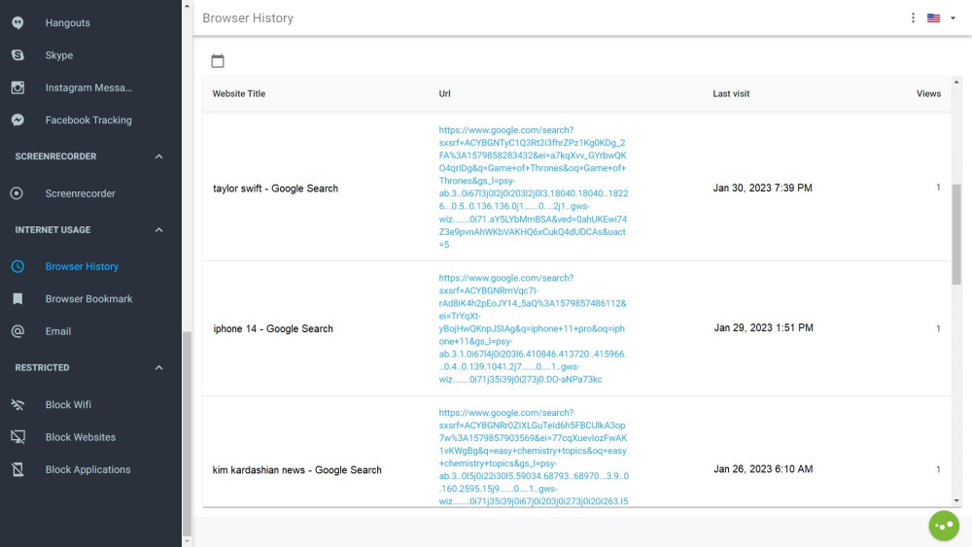Open the taylor swift search URL
The height and width of the screenshot is (547, 972).
point(533,188)
